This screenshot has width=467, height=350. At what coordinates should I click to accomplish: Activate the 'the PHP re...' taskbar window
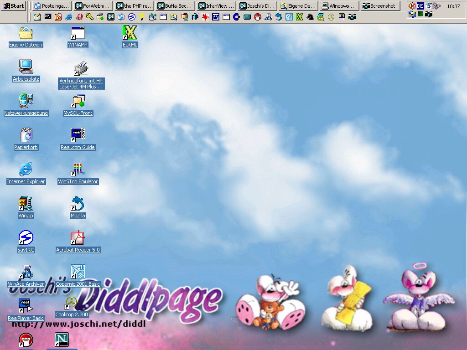[134, 5]
